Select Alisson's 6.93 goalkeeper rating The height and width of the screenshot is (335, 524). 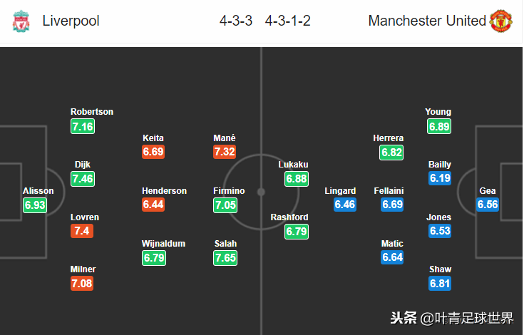(x=35, y=205)
